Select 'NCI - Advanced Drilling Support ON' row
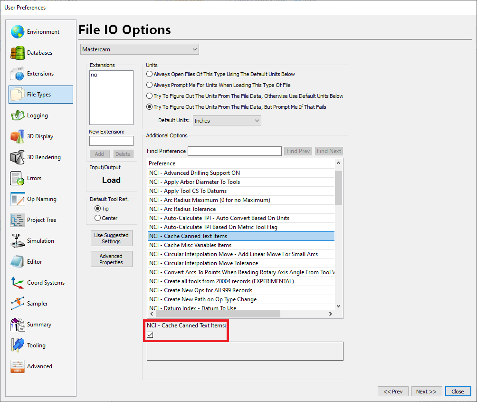Image resolution: width=477 pixels, height=402 pixels. (x=241, y=173)
